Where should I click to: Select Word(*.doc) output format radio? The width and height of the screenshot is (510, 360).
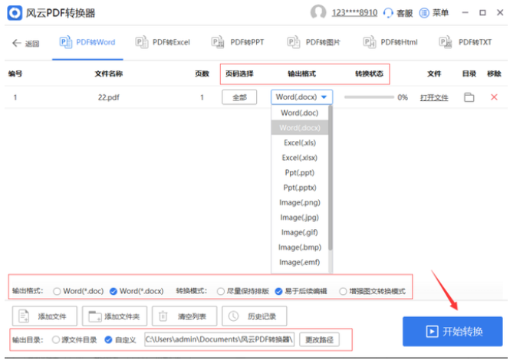click(57, 291)
